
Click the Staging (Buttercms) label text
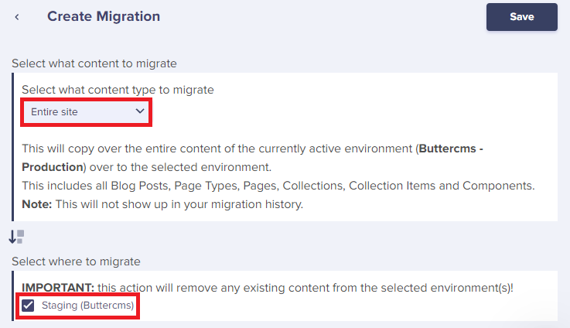[x=87, y=306]
